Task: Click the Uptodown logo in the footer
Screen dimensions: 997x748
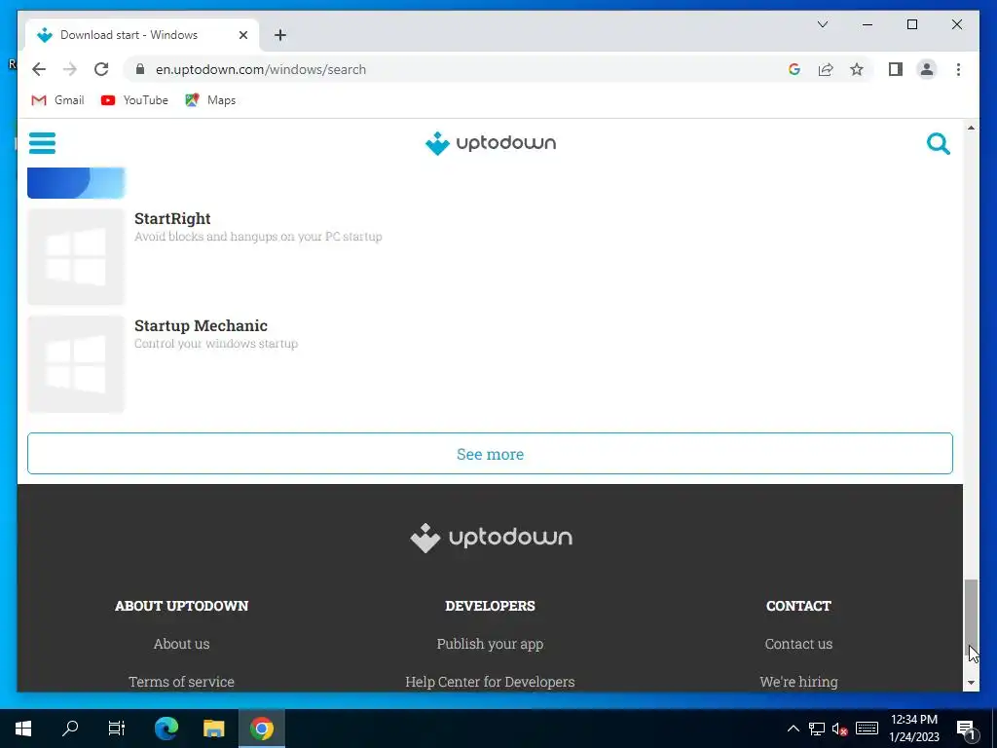Action: 491,538
